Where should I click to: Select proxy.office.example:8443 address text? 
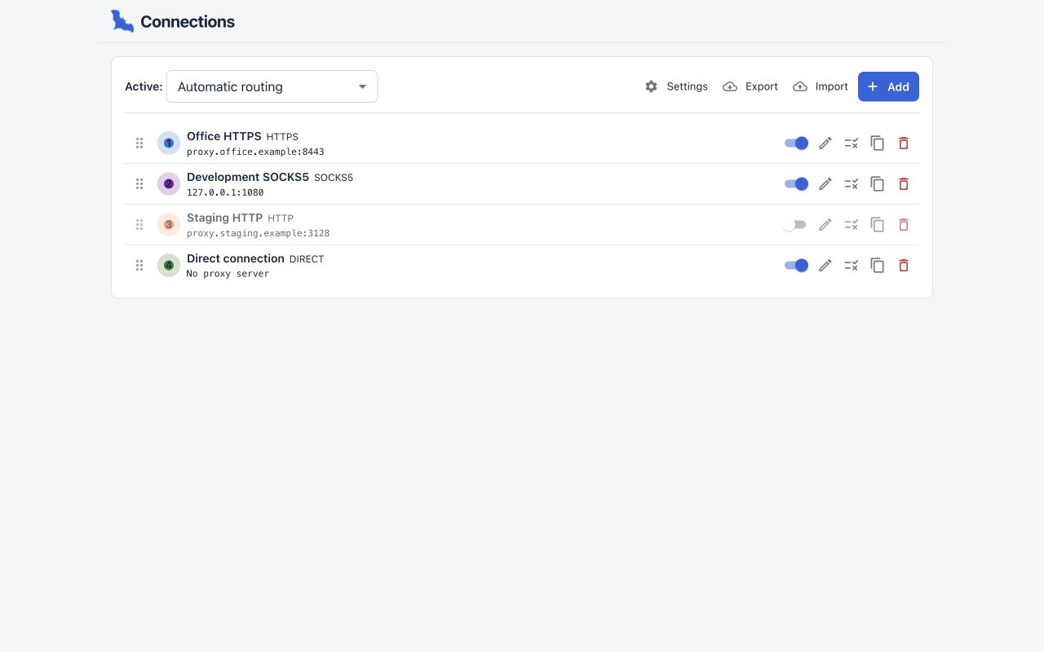[x=255, y=152]
